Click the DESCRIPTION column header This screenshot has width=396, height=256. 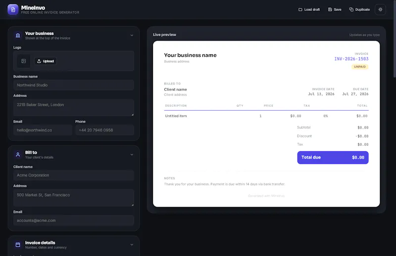(x=176, y=106)
